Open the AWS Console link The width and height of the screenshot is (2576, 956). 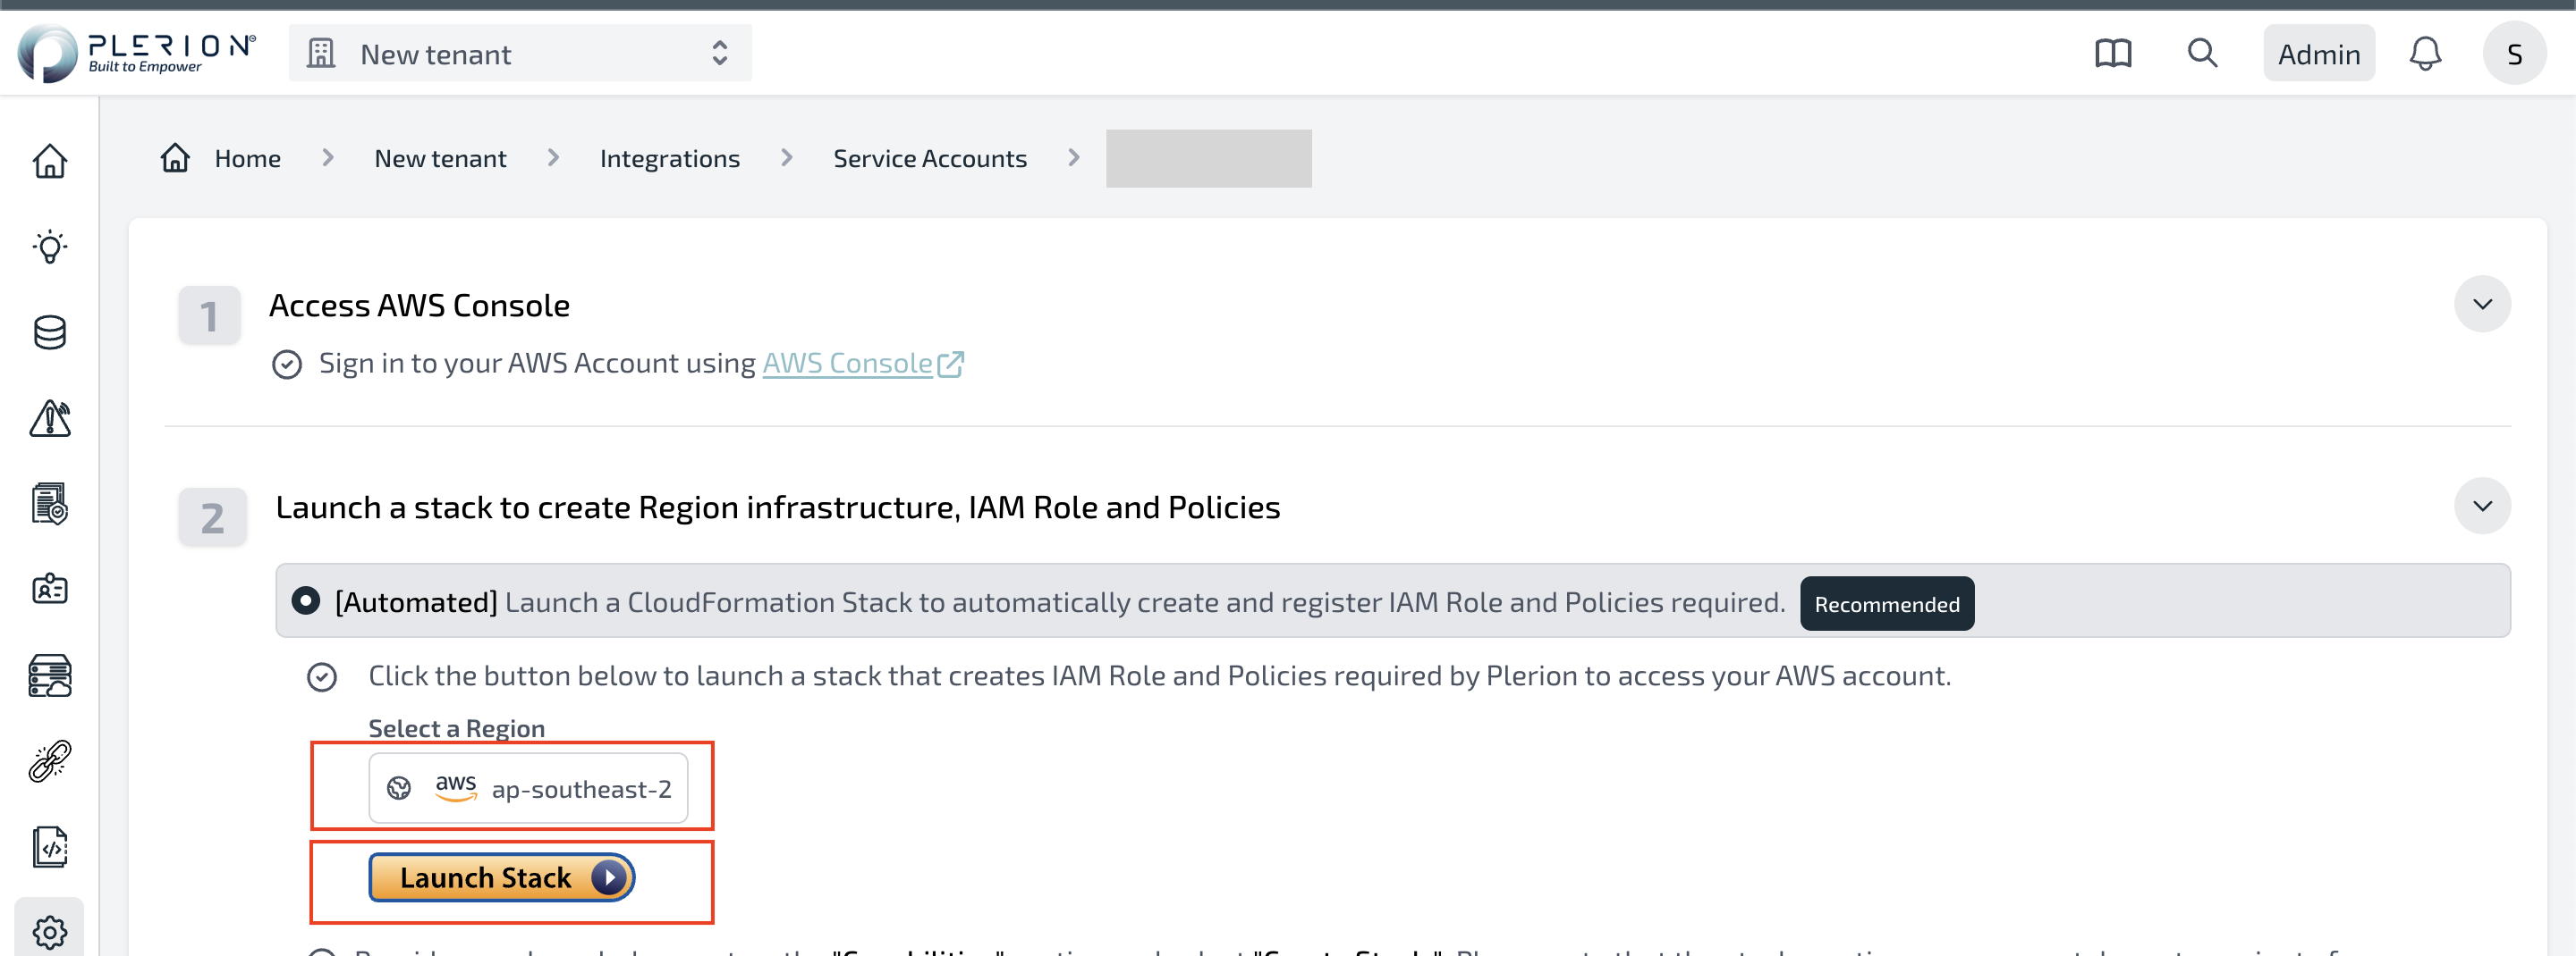[847, 364]
